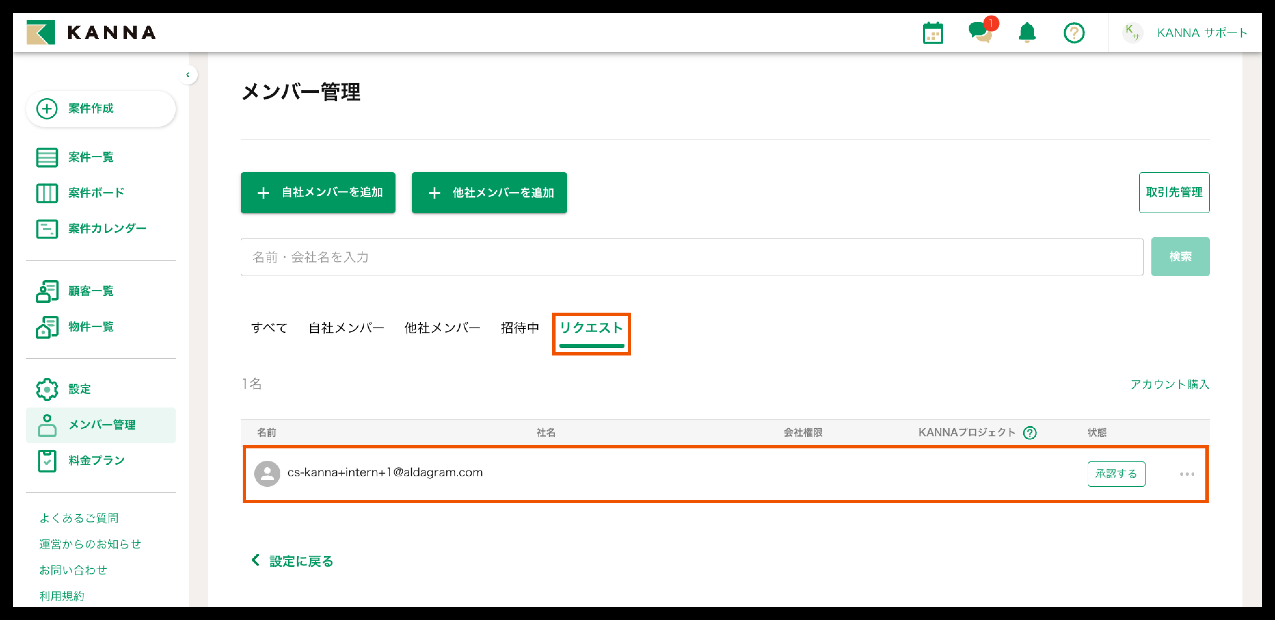Open the 運営からのお知らせ link
Image resolution: width=1275 pixels, height=620 pixels.
(90, 544)
